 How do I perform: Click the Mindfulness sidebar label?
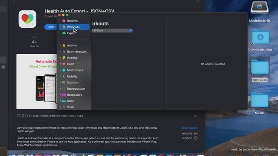pos(75,70)
